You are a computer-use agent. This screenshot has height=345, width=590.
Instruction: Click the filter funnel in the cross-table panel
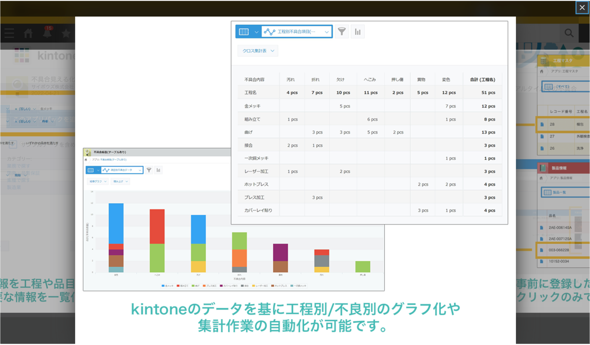[342, 32]
